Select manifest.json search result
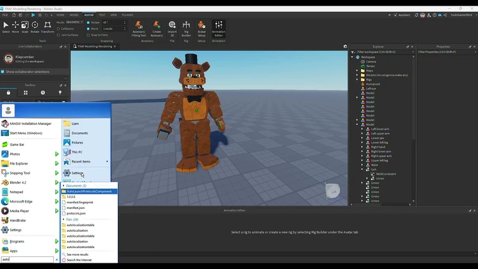 [75, 208]
